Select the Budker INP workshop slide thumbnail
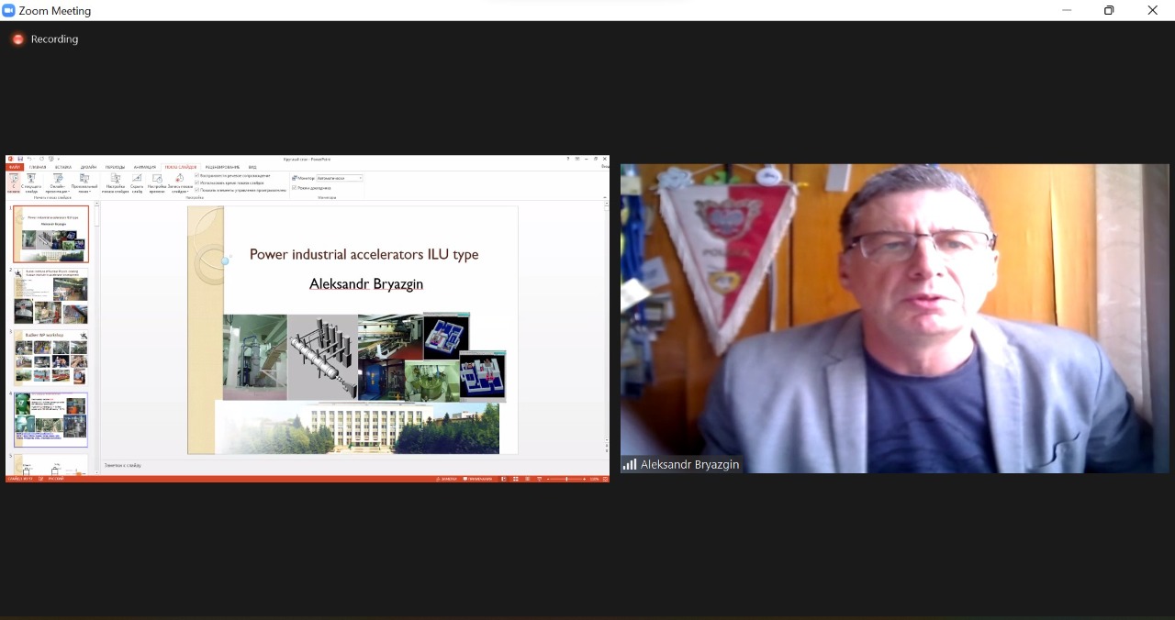 click(x=51, y=358)
